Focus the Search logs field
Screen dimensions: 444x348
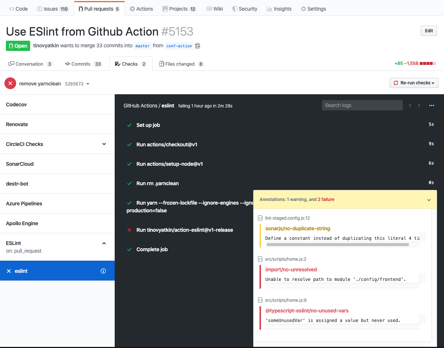[362, 105]
